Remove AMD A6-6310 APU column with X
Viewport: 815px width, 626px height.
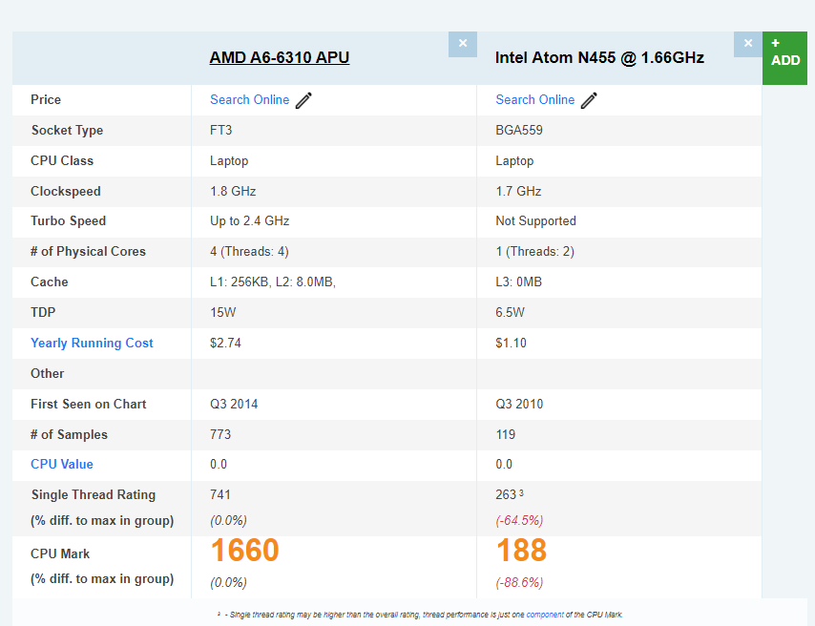463,44
